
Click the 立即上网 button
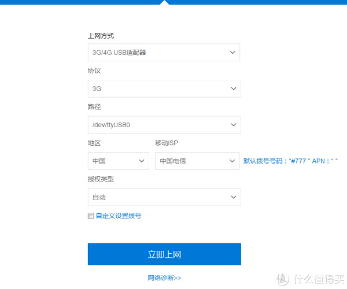(x=164, y=254)
